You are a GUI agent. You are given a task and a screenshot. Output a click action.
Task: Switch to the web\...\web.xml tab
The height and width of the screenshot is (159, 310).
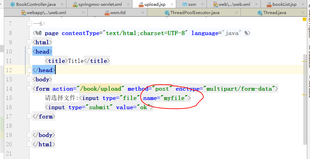234,4
